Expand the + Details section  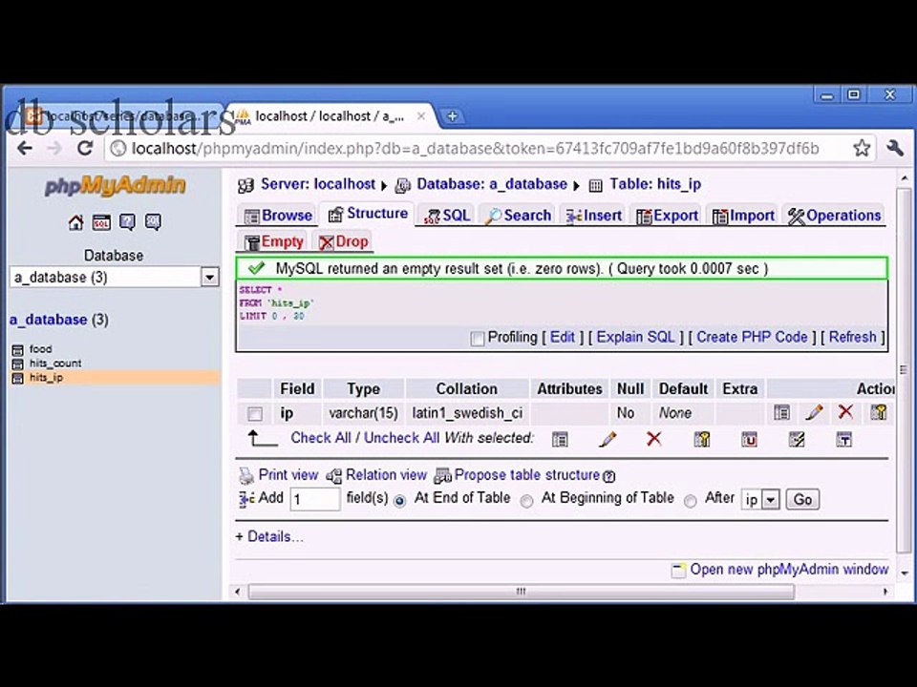tap(269, 536)
